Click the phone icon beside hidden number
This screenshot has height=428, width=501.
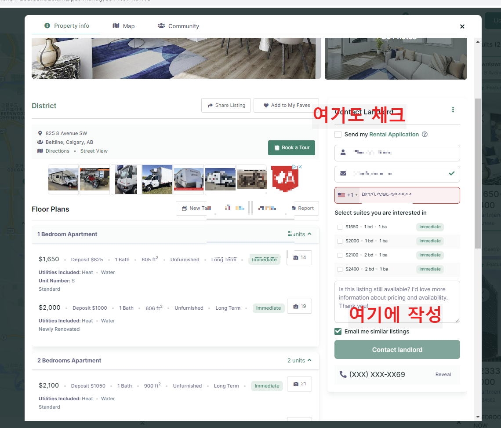(x=343, y=374)
